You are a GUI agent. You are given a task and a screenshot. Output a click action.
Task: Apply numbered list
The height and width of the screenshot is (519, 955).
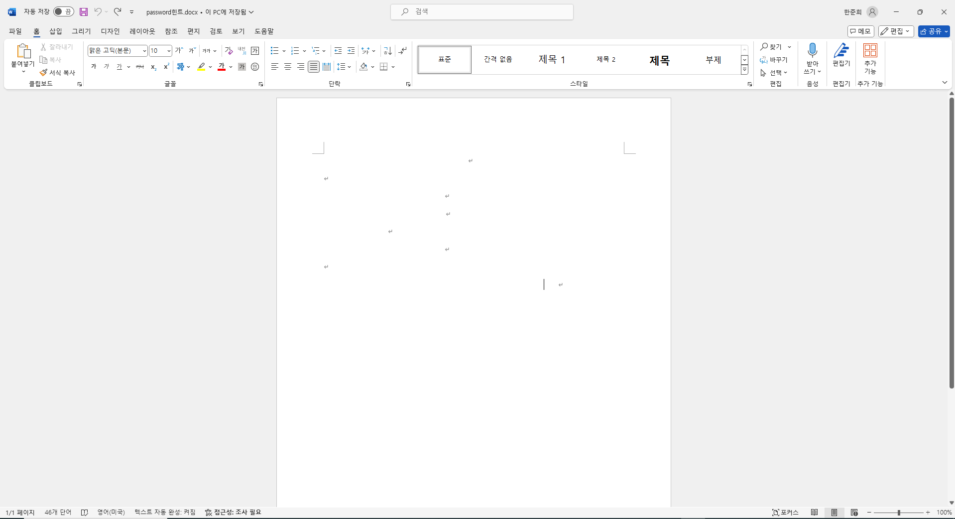(295, 50)
